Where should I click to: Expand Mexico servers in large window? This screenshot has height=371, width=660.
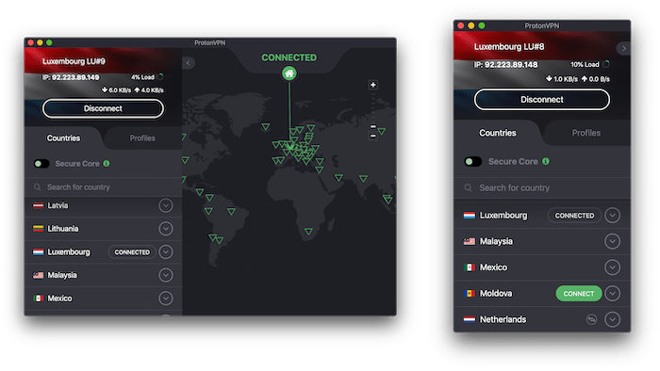166,298
